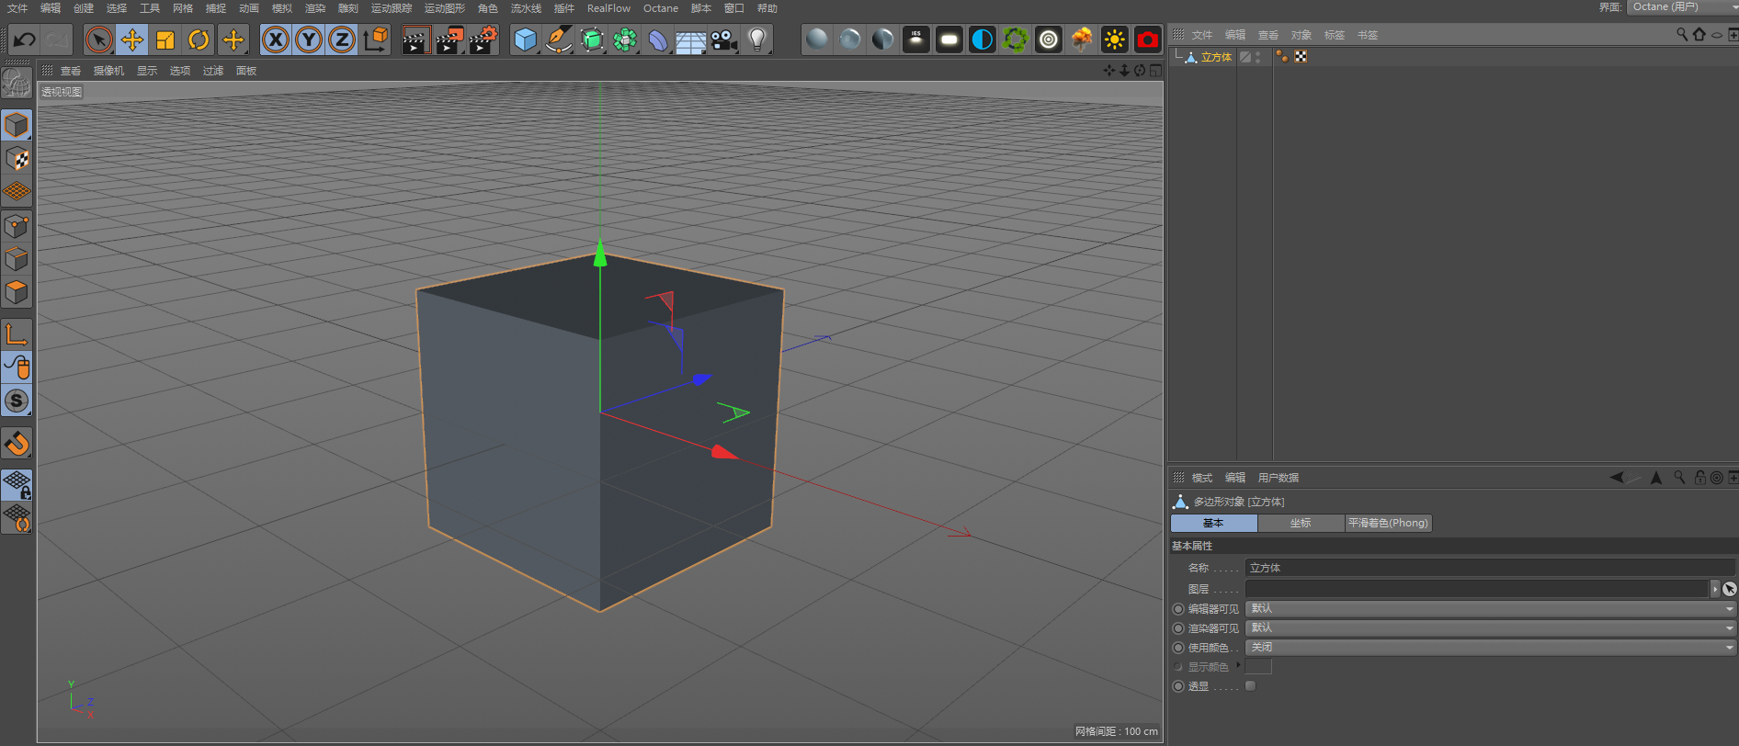Image resolution: width=1739 pixels, height=746 pixels.
Task: Click the red Octane camera icon
Action: click(x=1148, y=40)
